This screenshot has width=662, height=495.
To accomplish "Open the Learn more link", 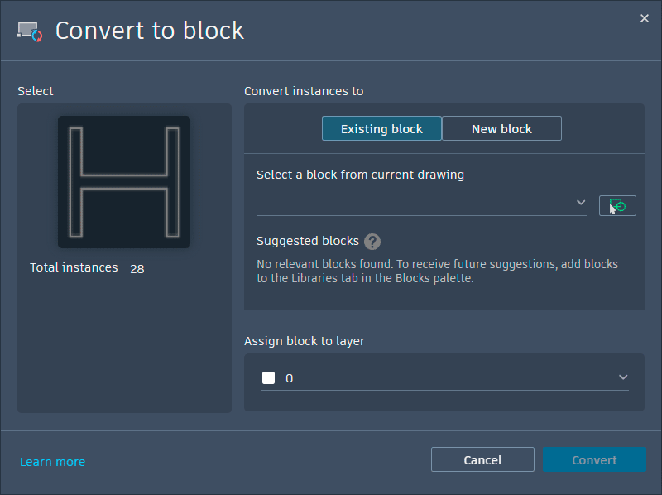I will [52, 462].
